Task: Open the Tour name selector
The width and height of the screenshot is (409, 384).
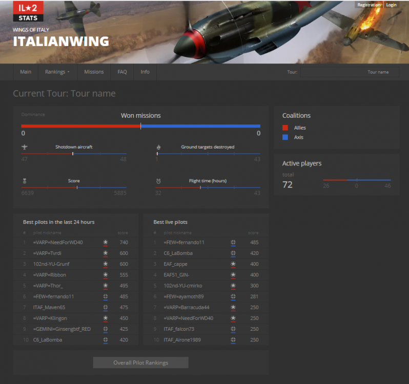Action: (350, 72)
